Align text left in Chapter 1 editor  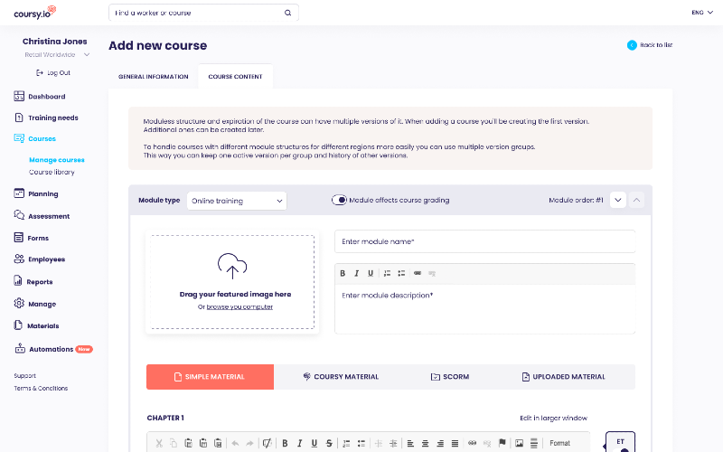coord(410,443)
